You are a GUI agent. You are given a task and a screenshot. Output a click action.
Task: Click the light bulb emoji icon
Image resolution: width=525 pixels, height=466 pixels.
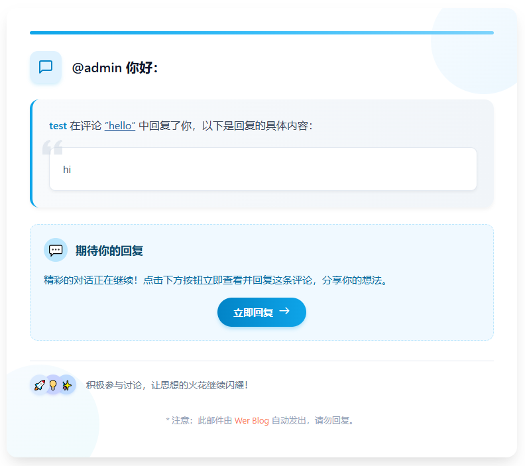[x=53, y=385]
